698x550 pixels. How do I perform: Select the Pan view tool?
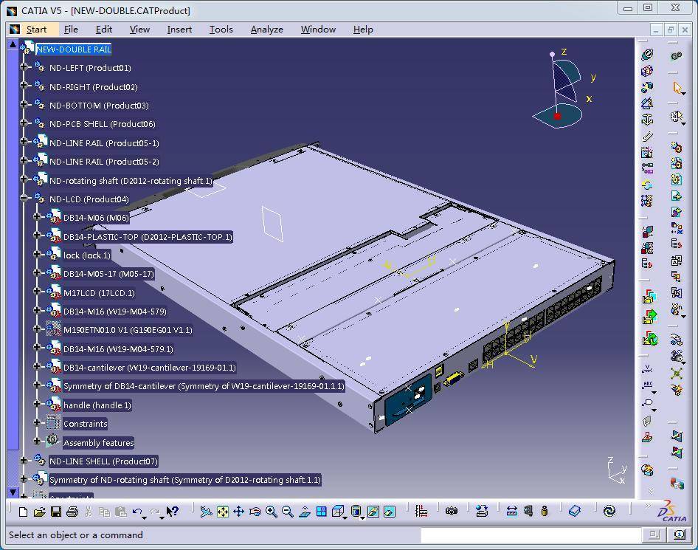tap(238, 511)
